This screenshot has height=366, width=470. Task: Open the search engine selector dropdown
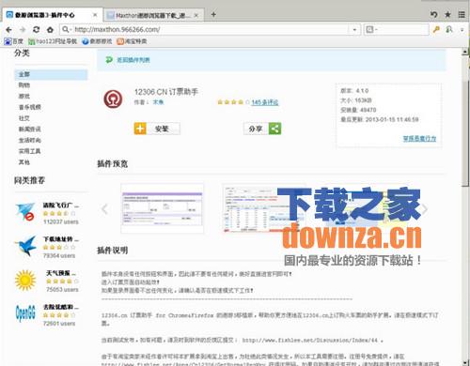(x=371, y=29)
